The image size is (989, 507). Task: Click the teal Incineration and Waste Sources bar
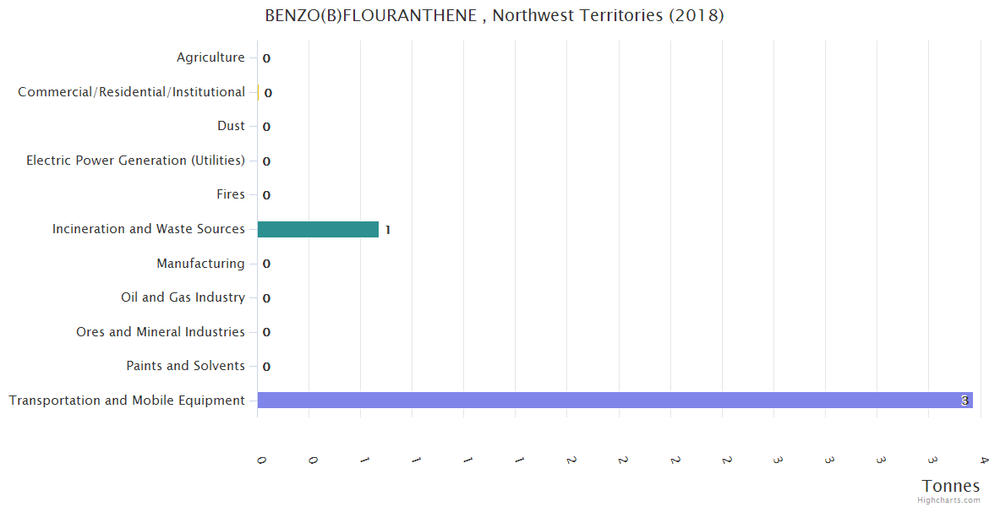click(318, 229)
